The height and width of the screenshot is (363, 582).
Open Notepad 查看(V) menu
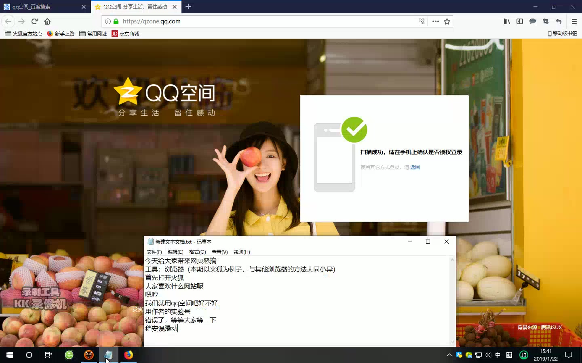pyautogui.click(x=219, y=252)
